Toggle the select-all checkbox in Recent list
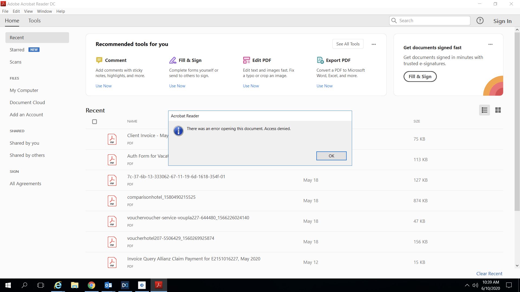 click(95, 122)
